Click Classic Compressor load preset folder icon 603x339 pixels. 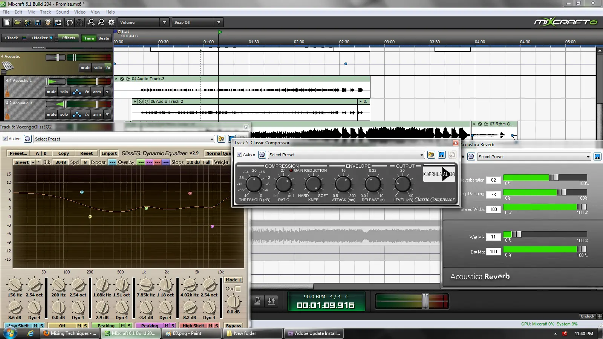tap(431, 155)
